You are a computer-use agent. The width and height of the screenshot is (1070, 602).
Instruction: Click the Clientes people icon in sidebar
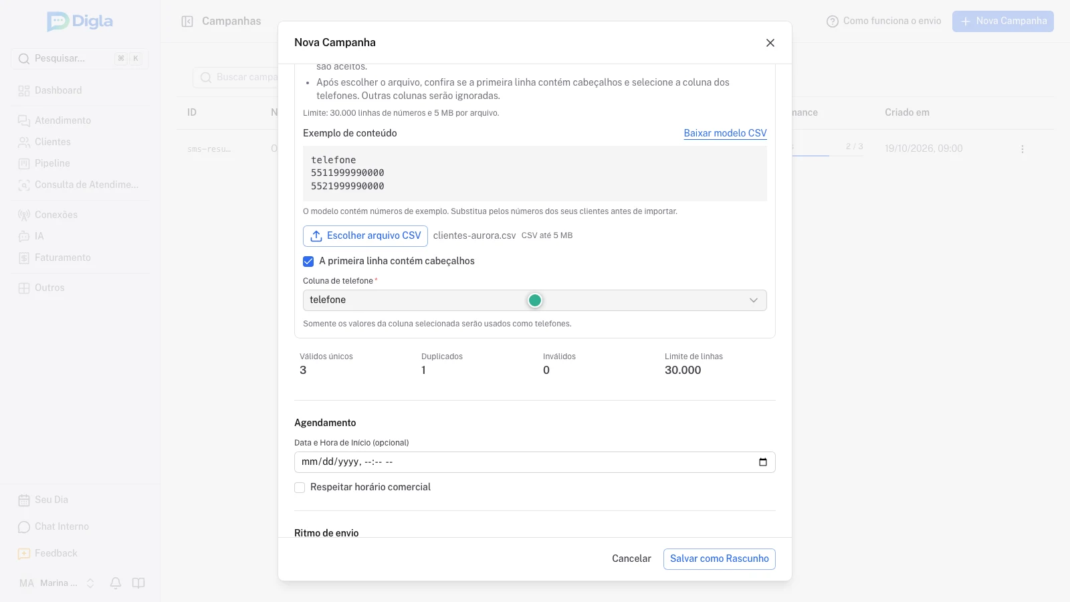24,142
